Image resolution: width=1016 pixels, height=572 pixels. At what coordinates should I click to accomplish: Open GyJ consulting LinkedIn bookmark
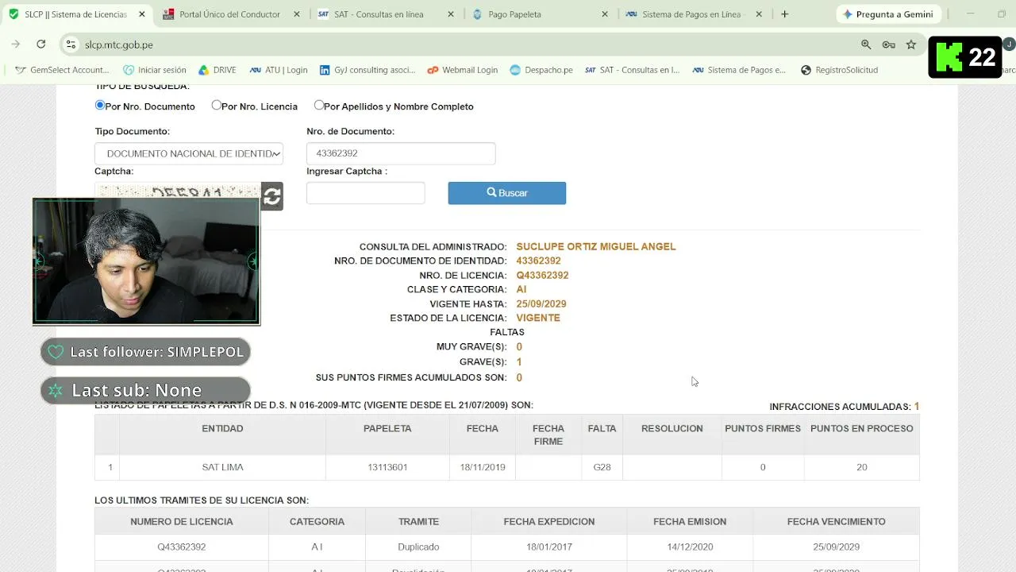368,70
